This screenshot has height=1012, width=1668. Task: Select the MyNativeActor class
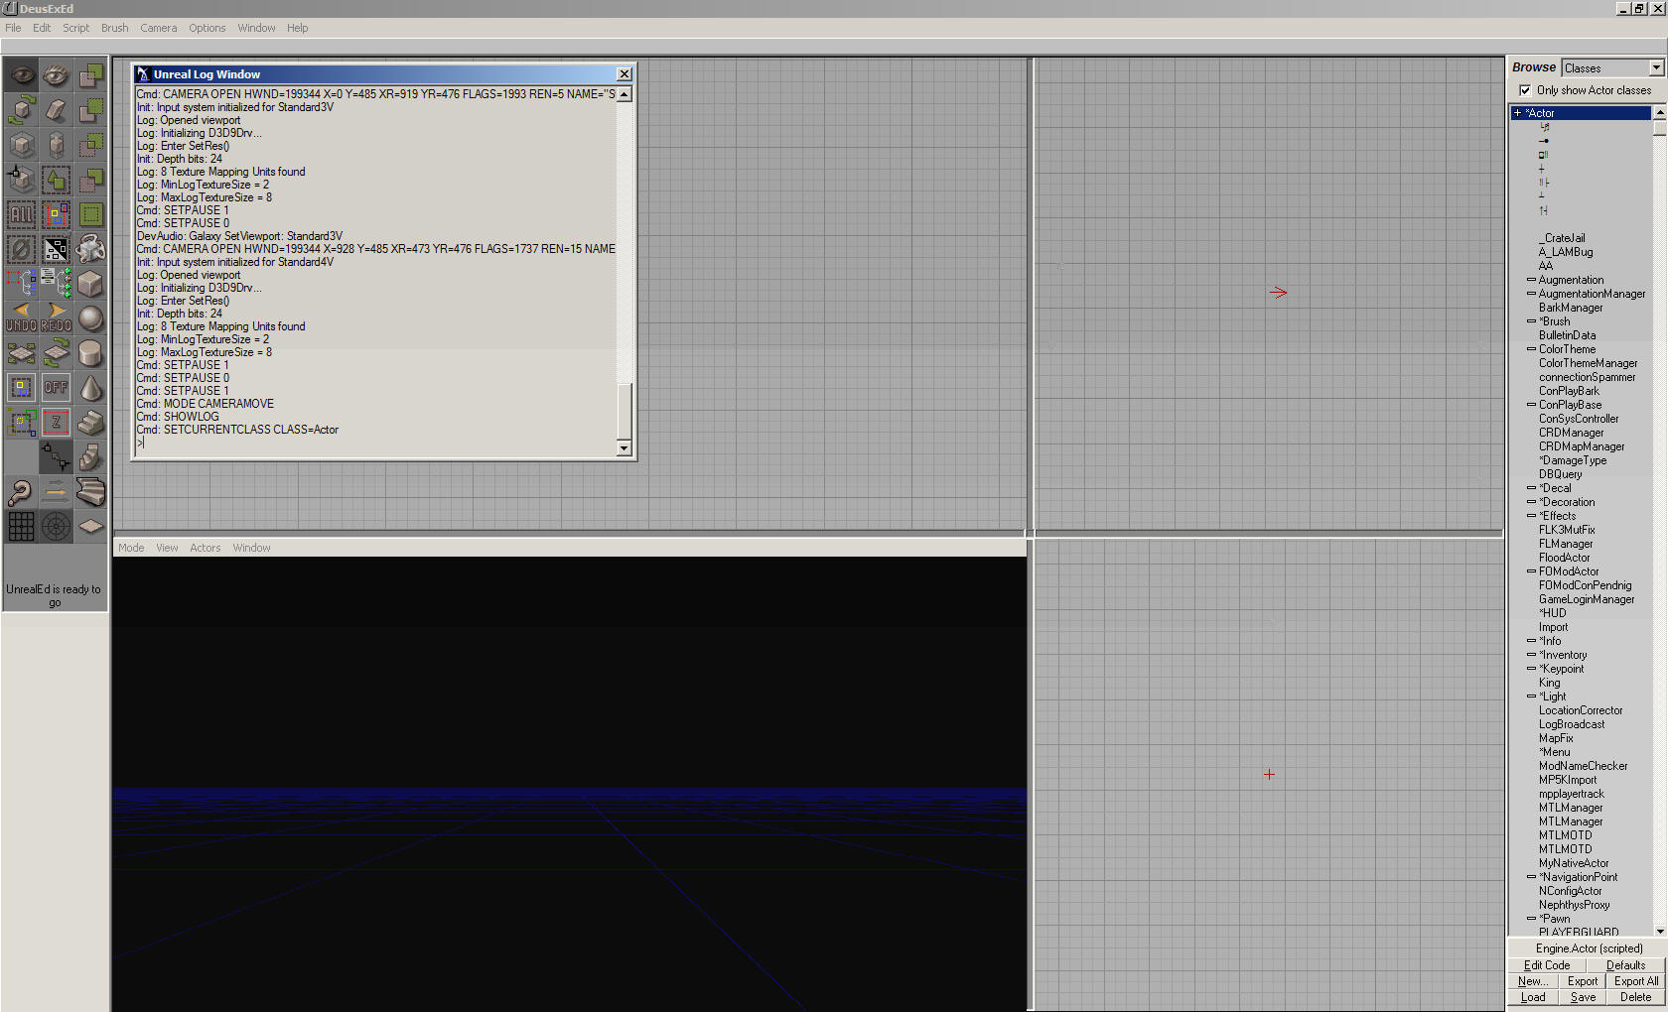[x=1574, y=863]
